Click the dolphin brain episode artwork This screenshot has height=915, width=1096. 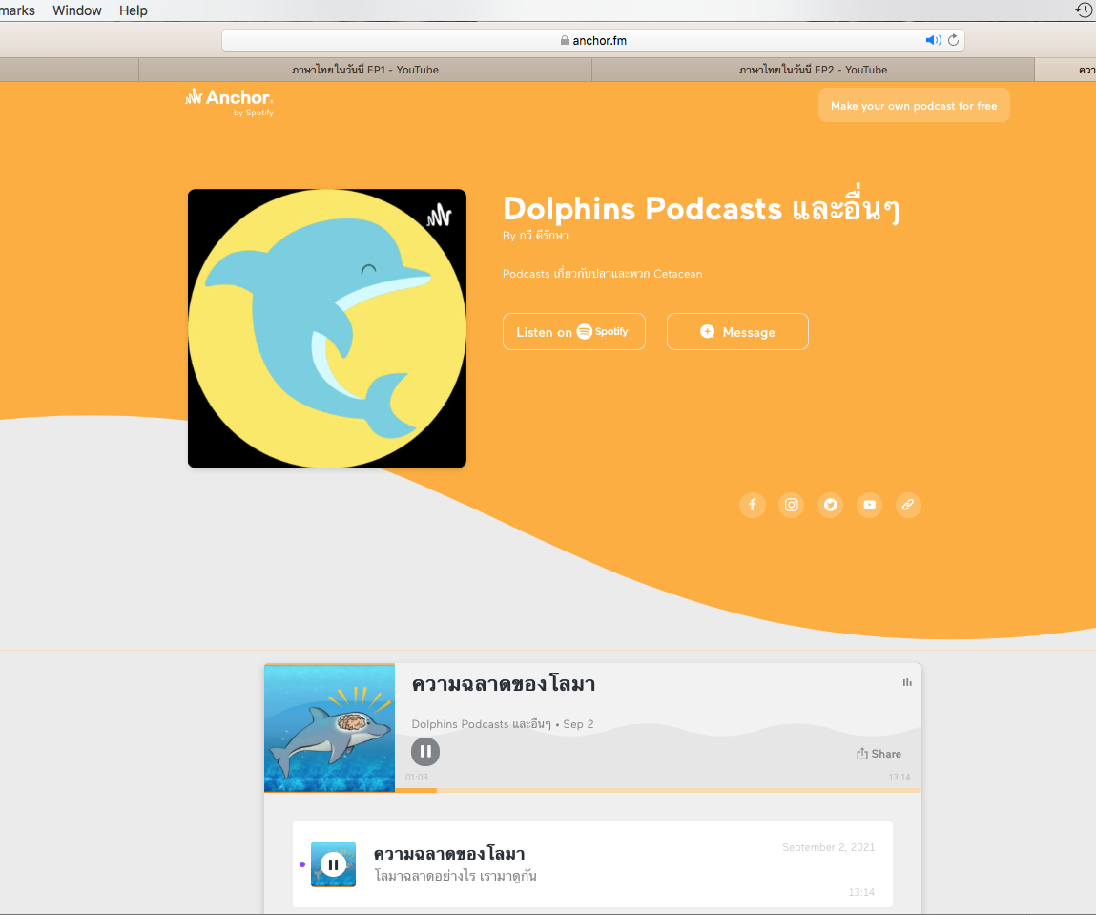point(329,728)
